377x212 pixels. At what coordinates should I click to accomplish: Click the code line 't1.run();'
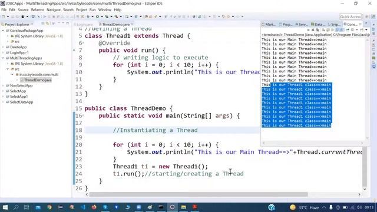(x=128, y=174)
